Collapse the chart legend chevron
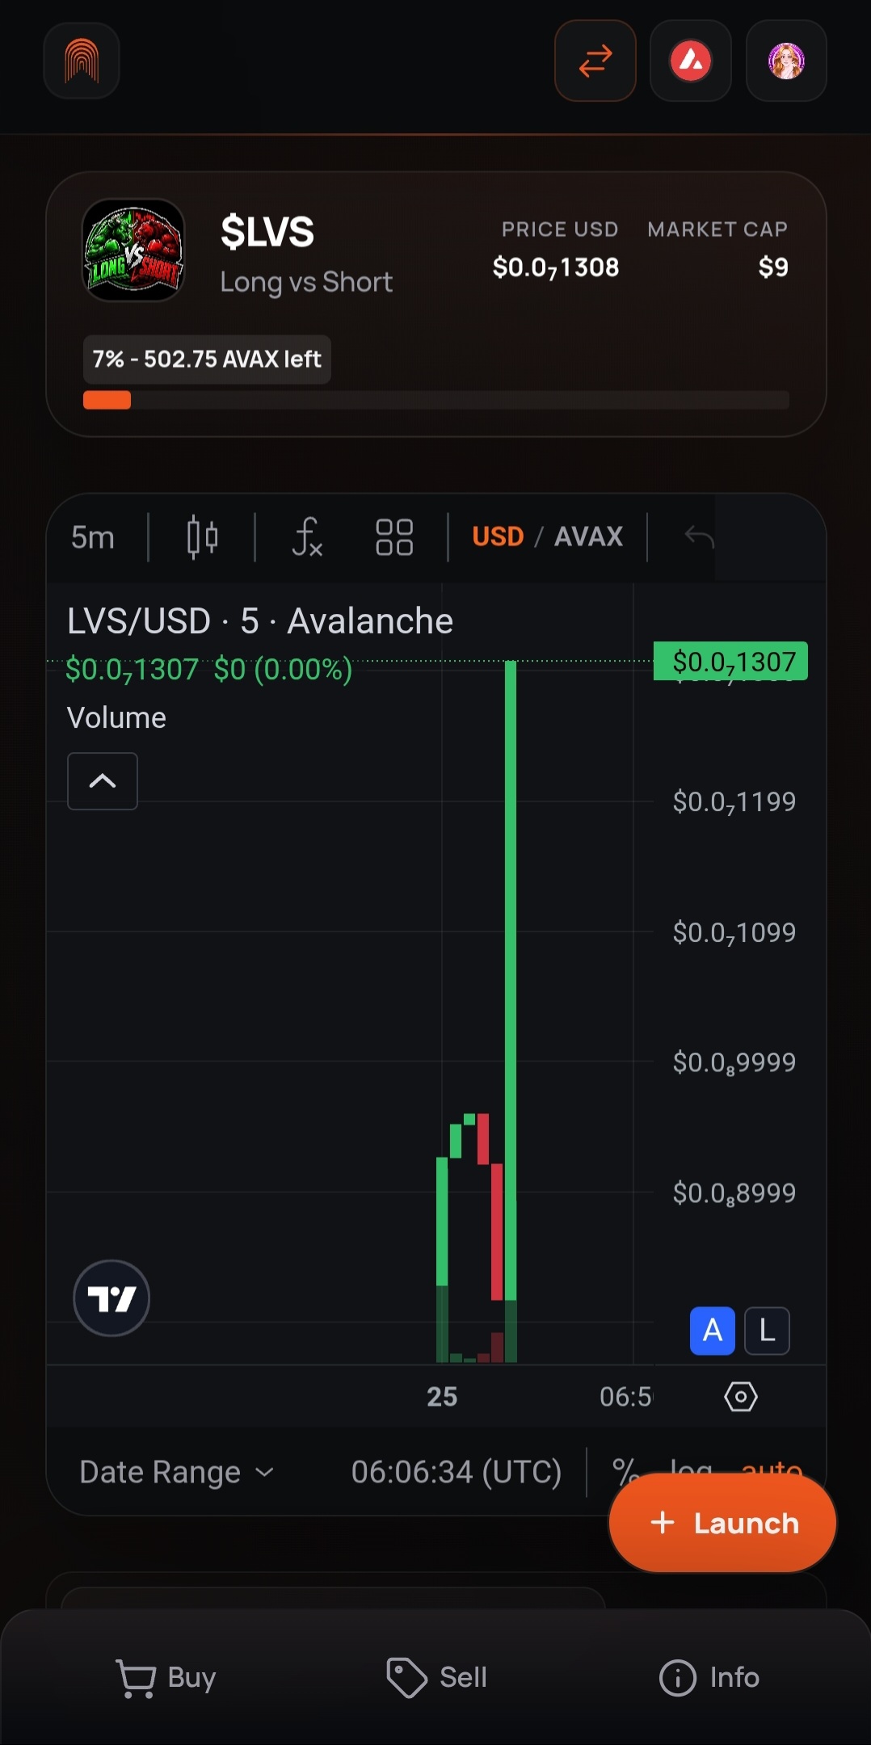The height and width of the screenshot is (1745, 871). [103, 781]
